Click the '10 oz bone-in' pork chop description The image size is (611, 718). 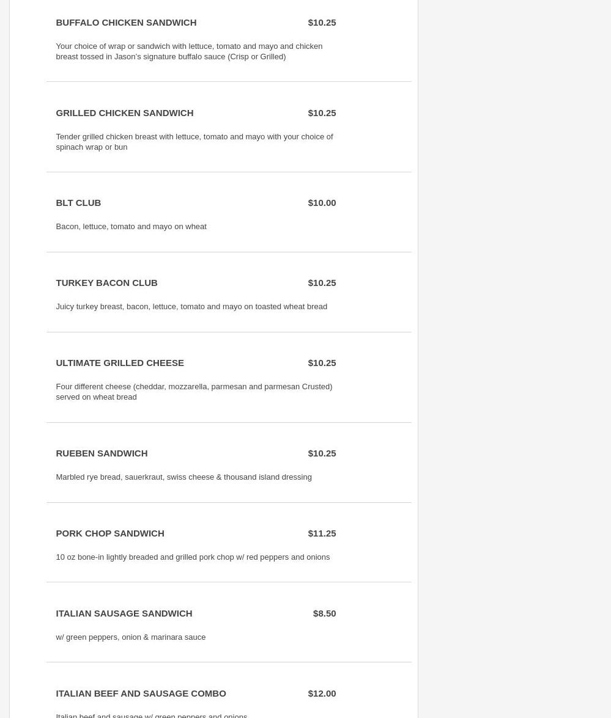pyautogui.click(x=193, y=557)
